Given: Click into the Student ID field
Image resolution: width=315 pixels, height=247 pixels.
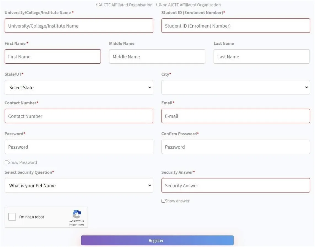Looking at the screenshot, I should [x=236, y=26].
